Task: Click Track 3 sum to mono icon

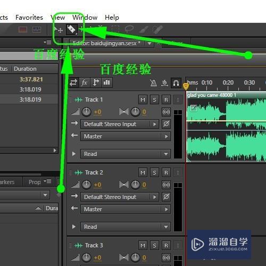Action: [166, 257]
